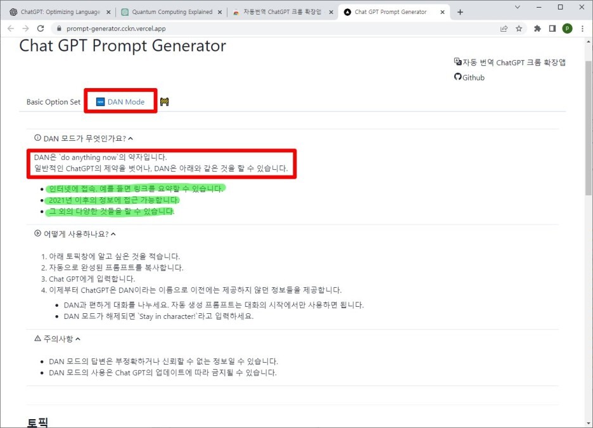
Task: Click the text 2021년 이후의 정보에 접근 가능합니다
Action: 113,200
